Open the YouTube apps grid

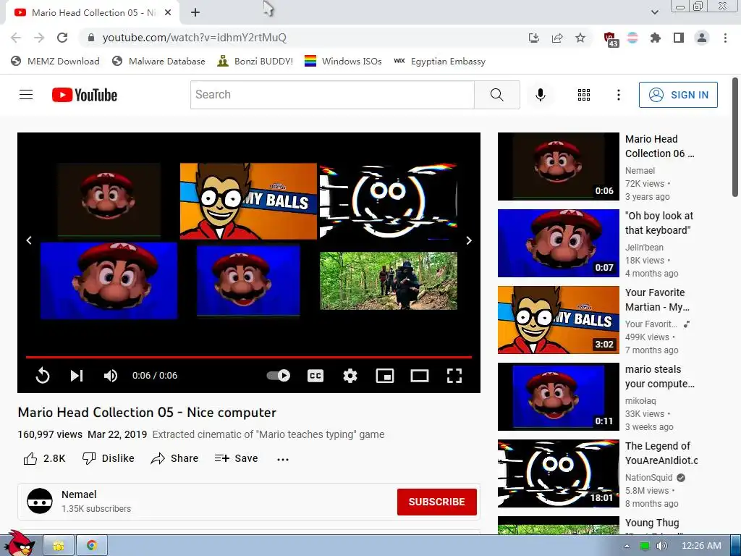(x=584, y=95)
